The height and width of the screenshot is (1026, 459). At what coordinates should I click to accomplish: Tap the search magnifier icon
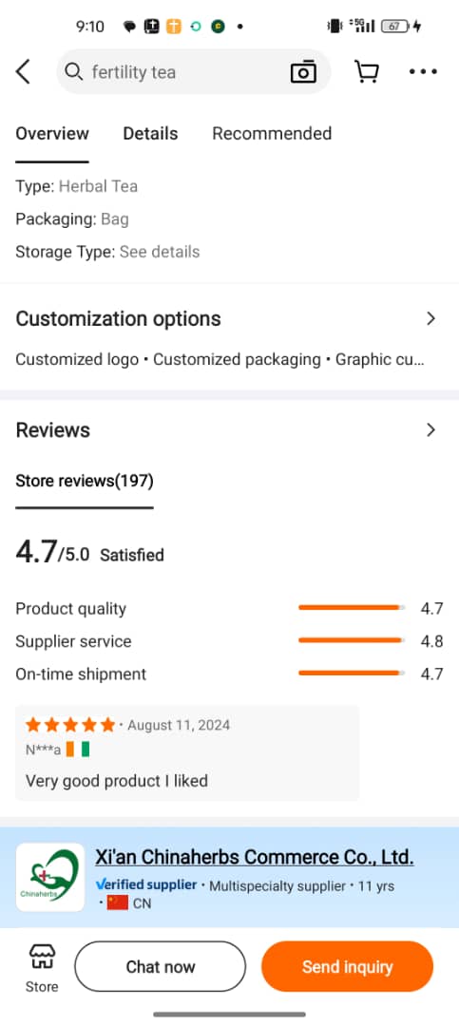click(x=74, y=71)
